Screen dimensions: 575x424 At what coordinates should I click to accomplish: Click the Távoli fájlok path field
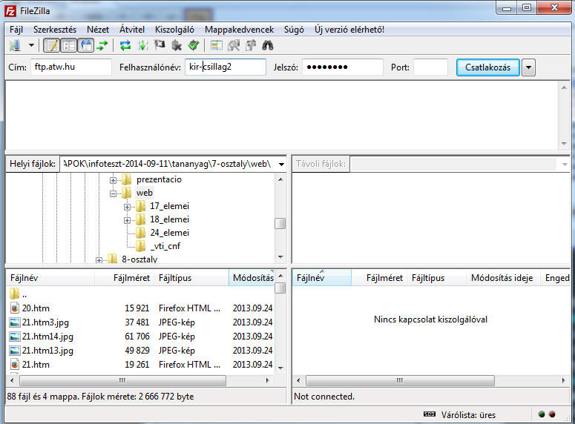click(x=453, y=164)
